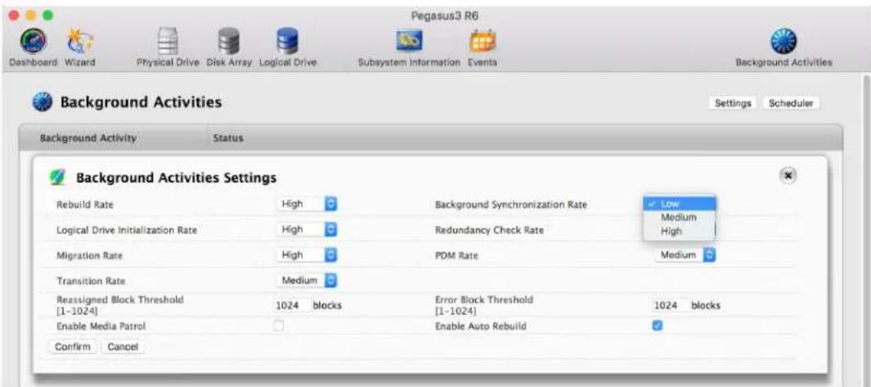871x387 pixels.
Task: Uncheck Enable Auto Rebuild checkbox
Action: [x=658, y=326]
